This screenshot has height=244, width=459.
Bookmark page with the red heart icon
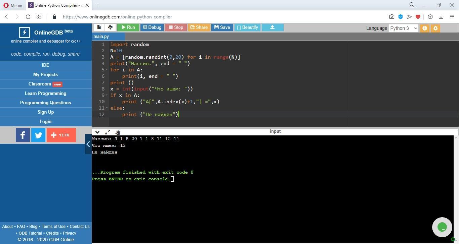pyautogui.click(x=418, y=17)
